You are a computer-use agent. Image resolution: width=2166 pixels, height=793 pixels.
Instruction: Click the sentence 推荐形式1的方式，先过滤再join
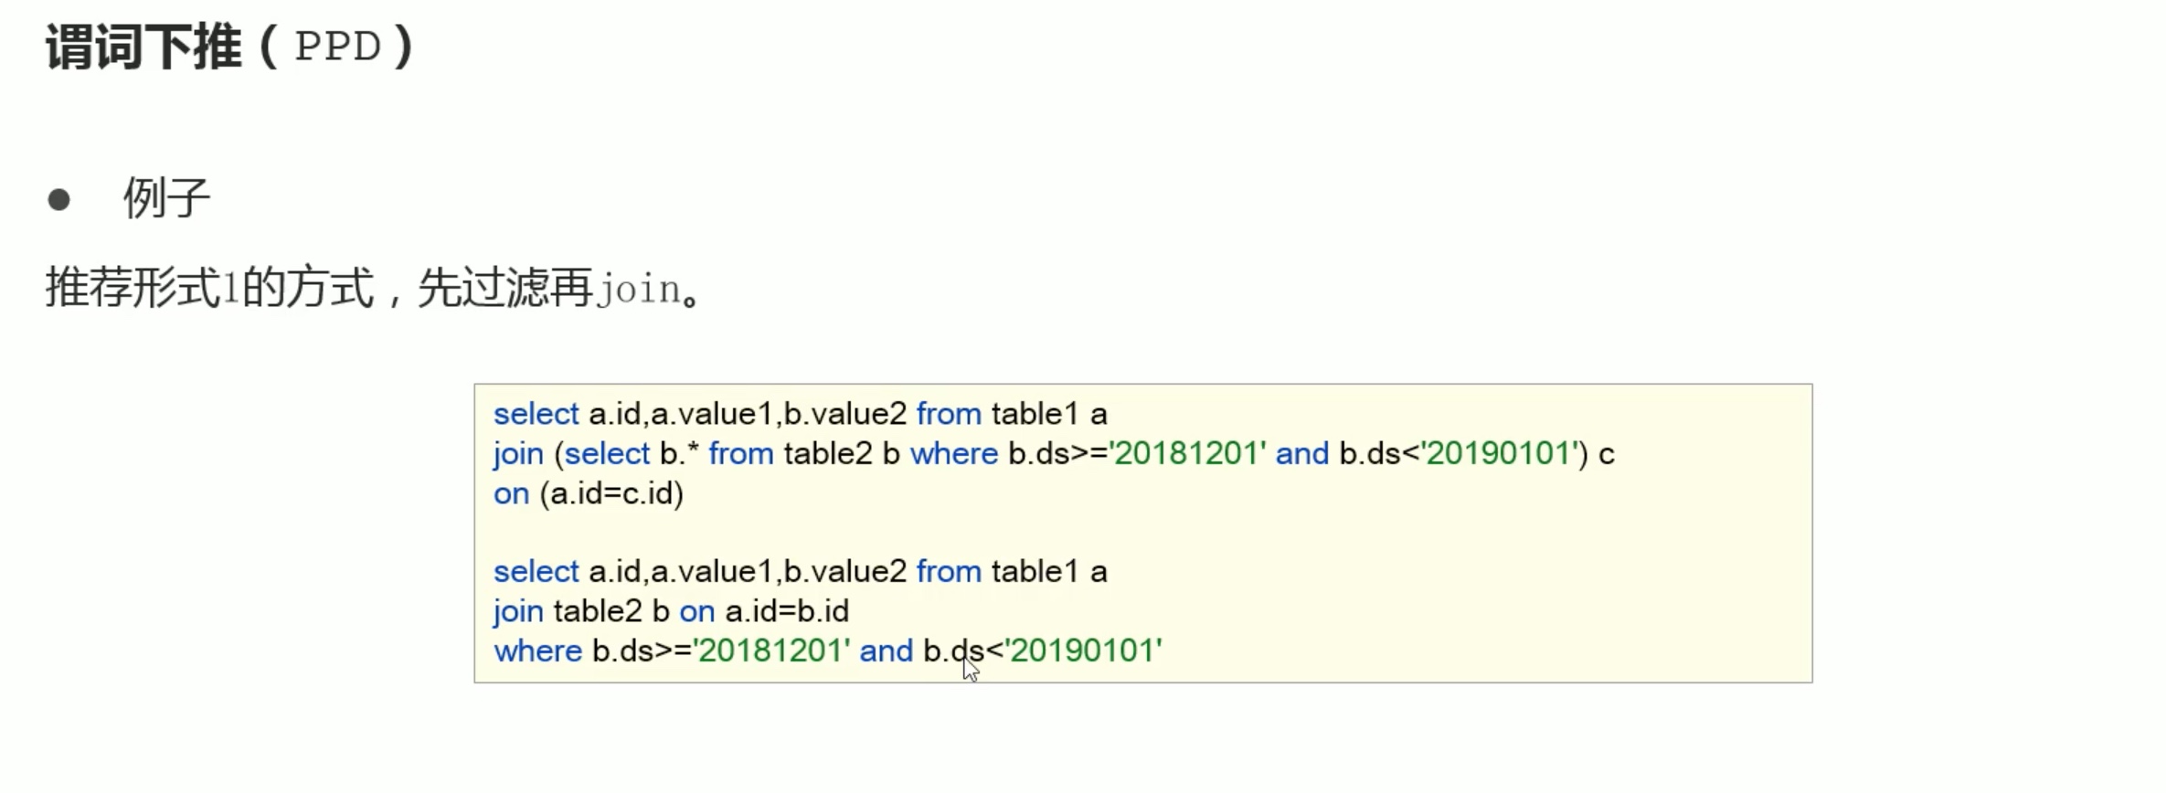(373, 288)
